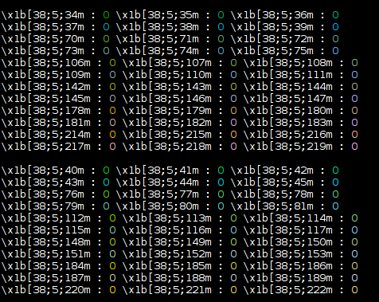The image size is (379, 302).
Task: Click the text \x1b[38;5;108m
Action: 288,63
